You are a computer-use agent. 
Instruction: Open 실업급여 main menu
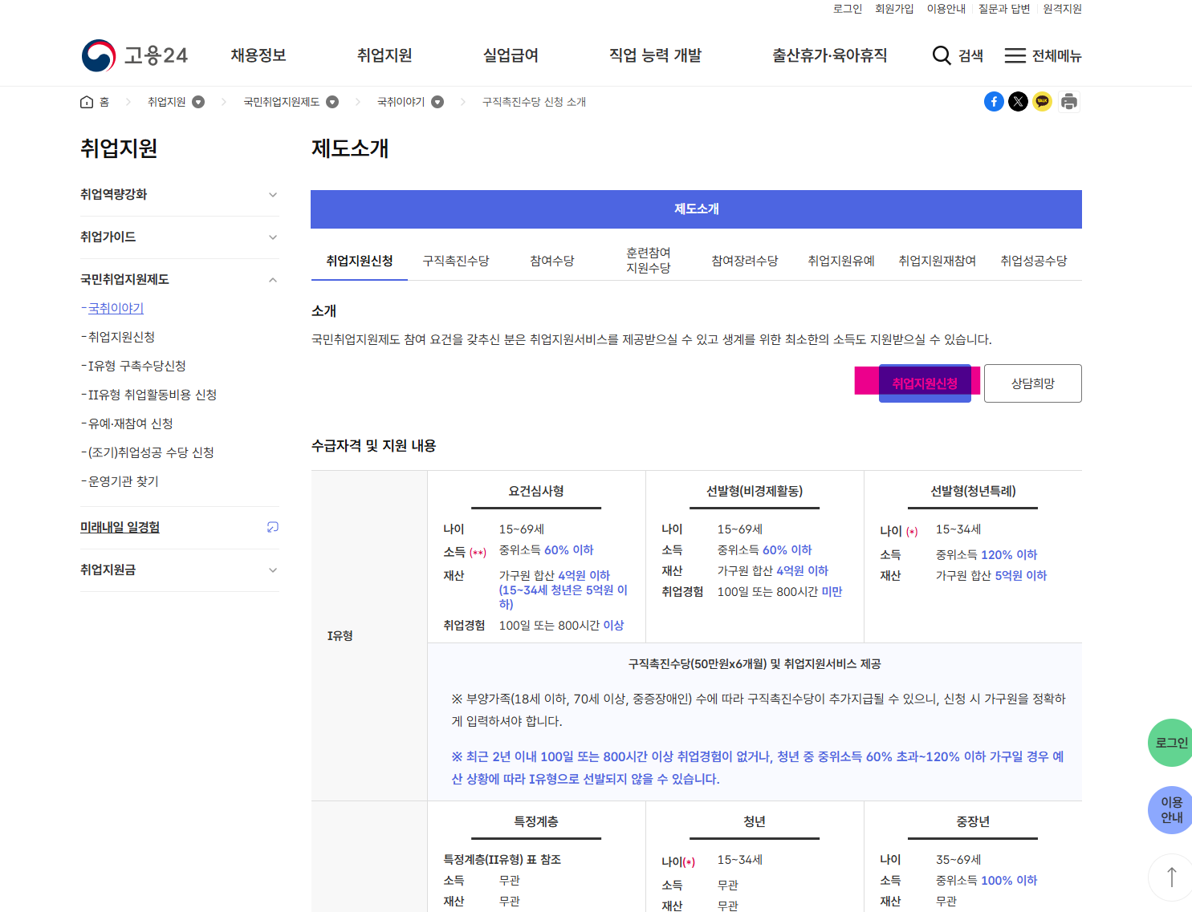[x=511, y=55]
